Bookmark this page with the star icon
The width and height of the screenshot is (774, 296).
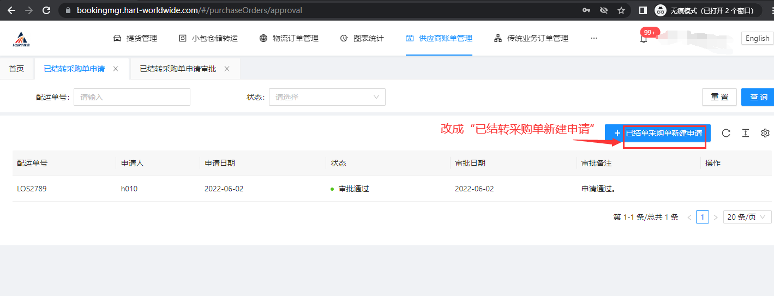tap(621, 10)
